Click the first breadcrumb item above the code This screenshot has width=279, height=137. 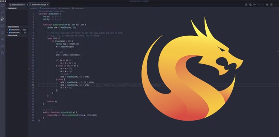(34, 8)
